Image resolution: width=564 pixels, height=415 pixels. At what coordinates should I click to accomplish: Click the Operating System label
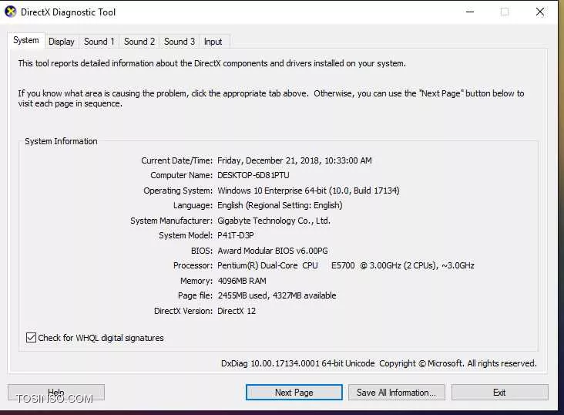178,191
